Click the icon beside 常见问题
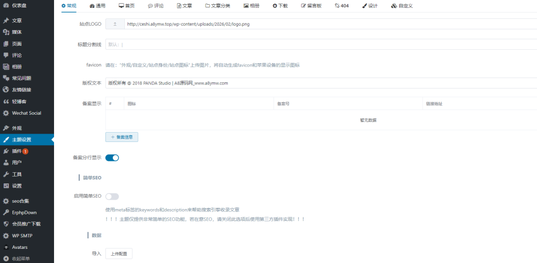The width and height of the screenshot is (537, 263). click(6, 78)
